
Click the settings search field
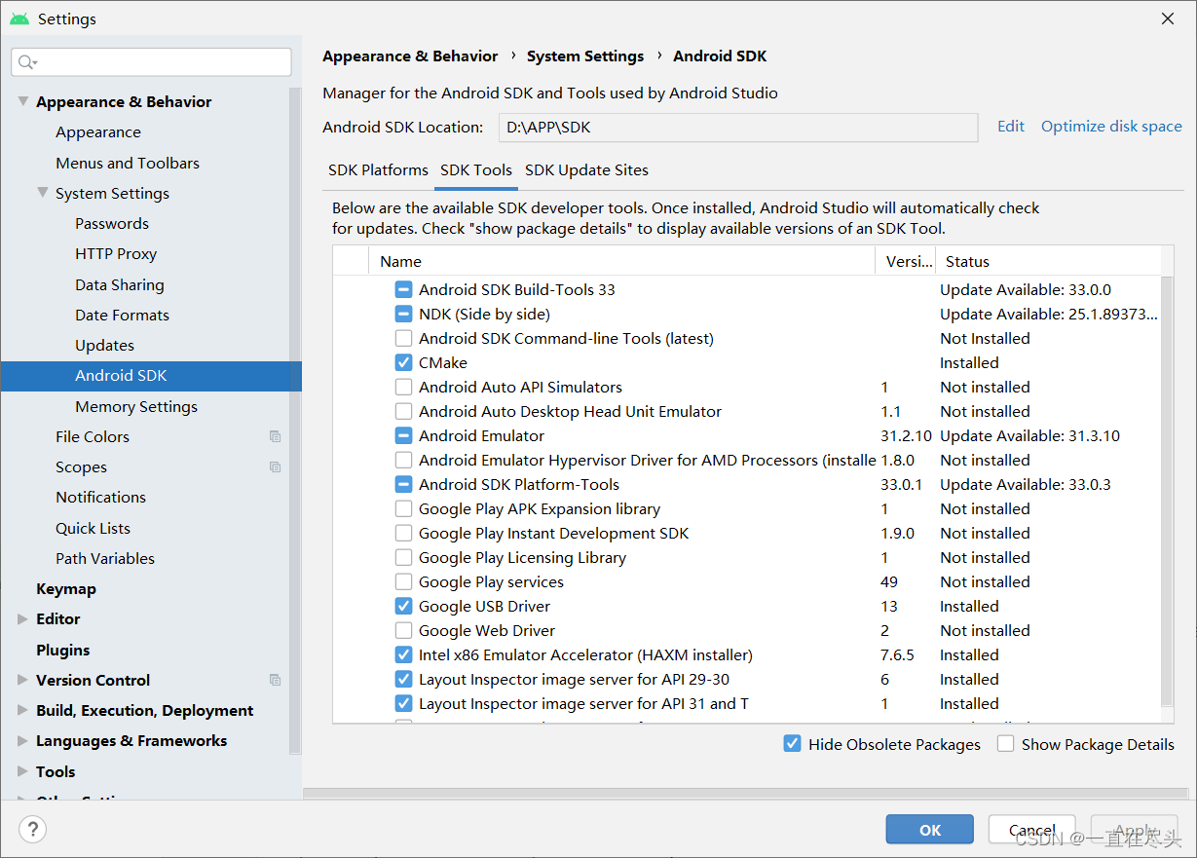point(151,62)
